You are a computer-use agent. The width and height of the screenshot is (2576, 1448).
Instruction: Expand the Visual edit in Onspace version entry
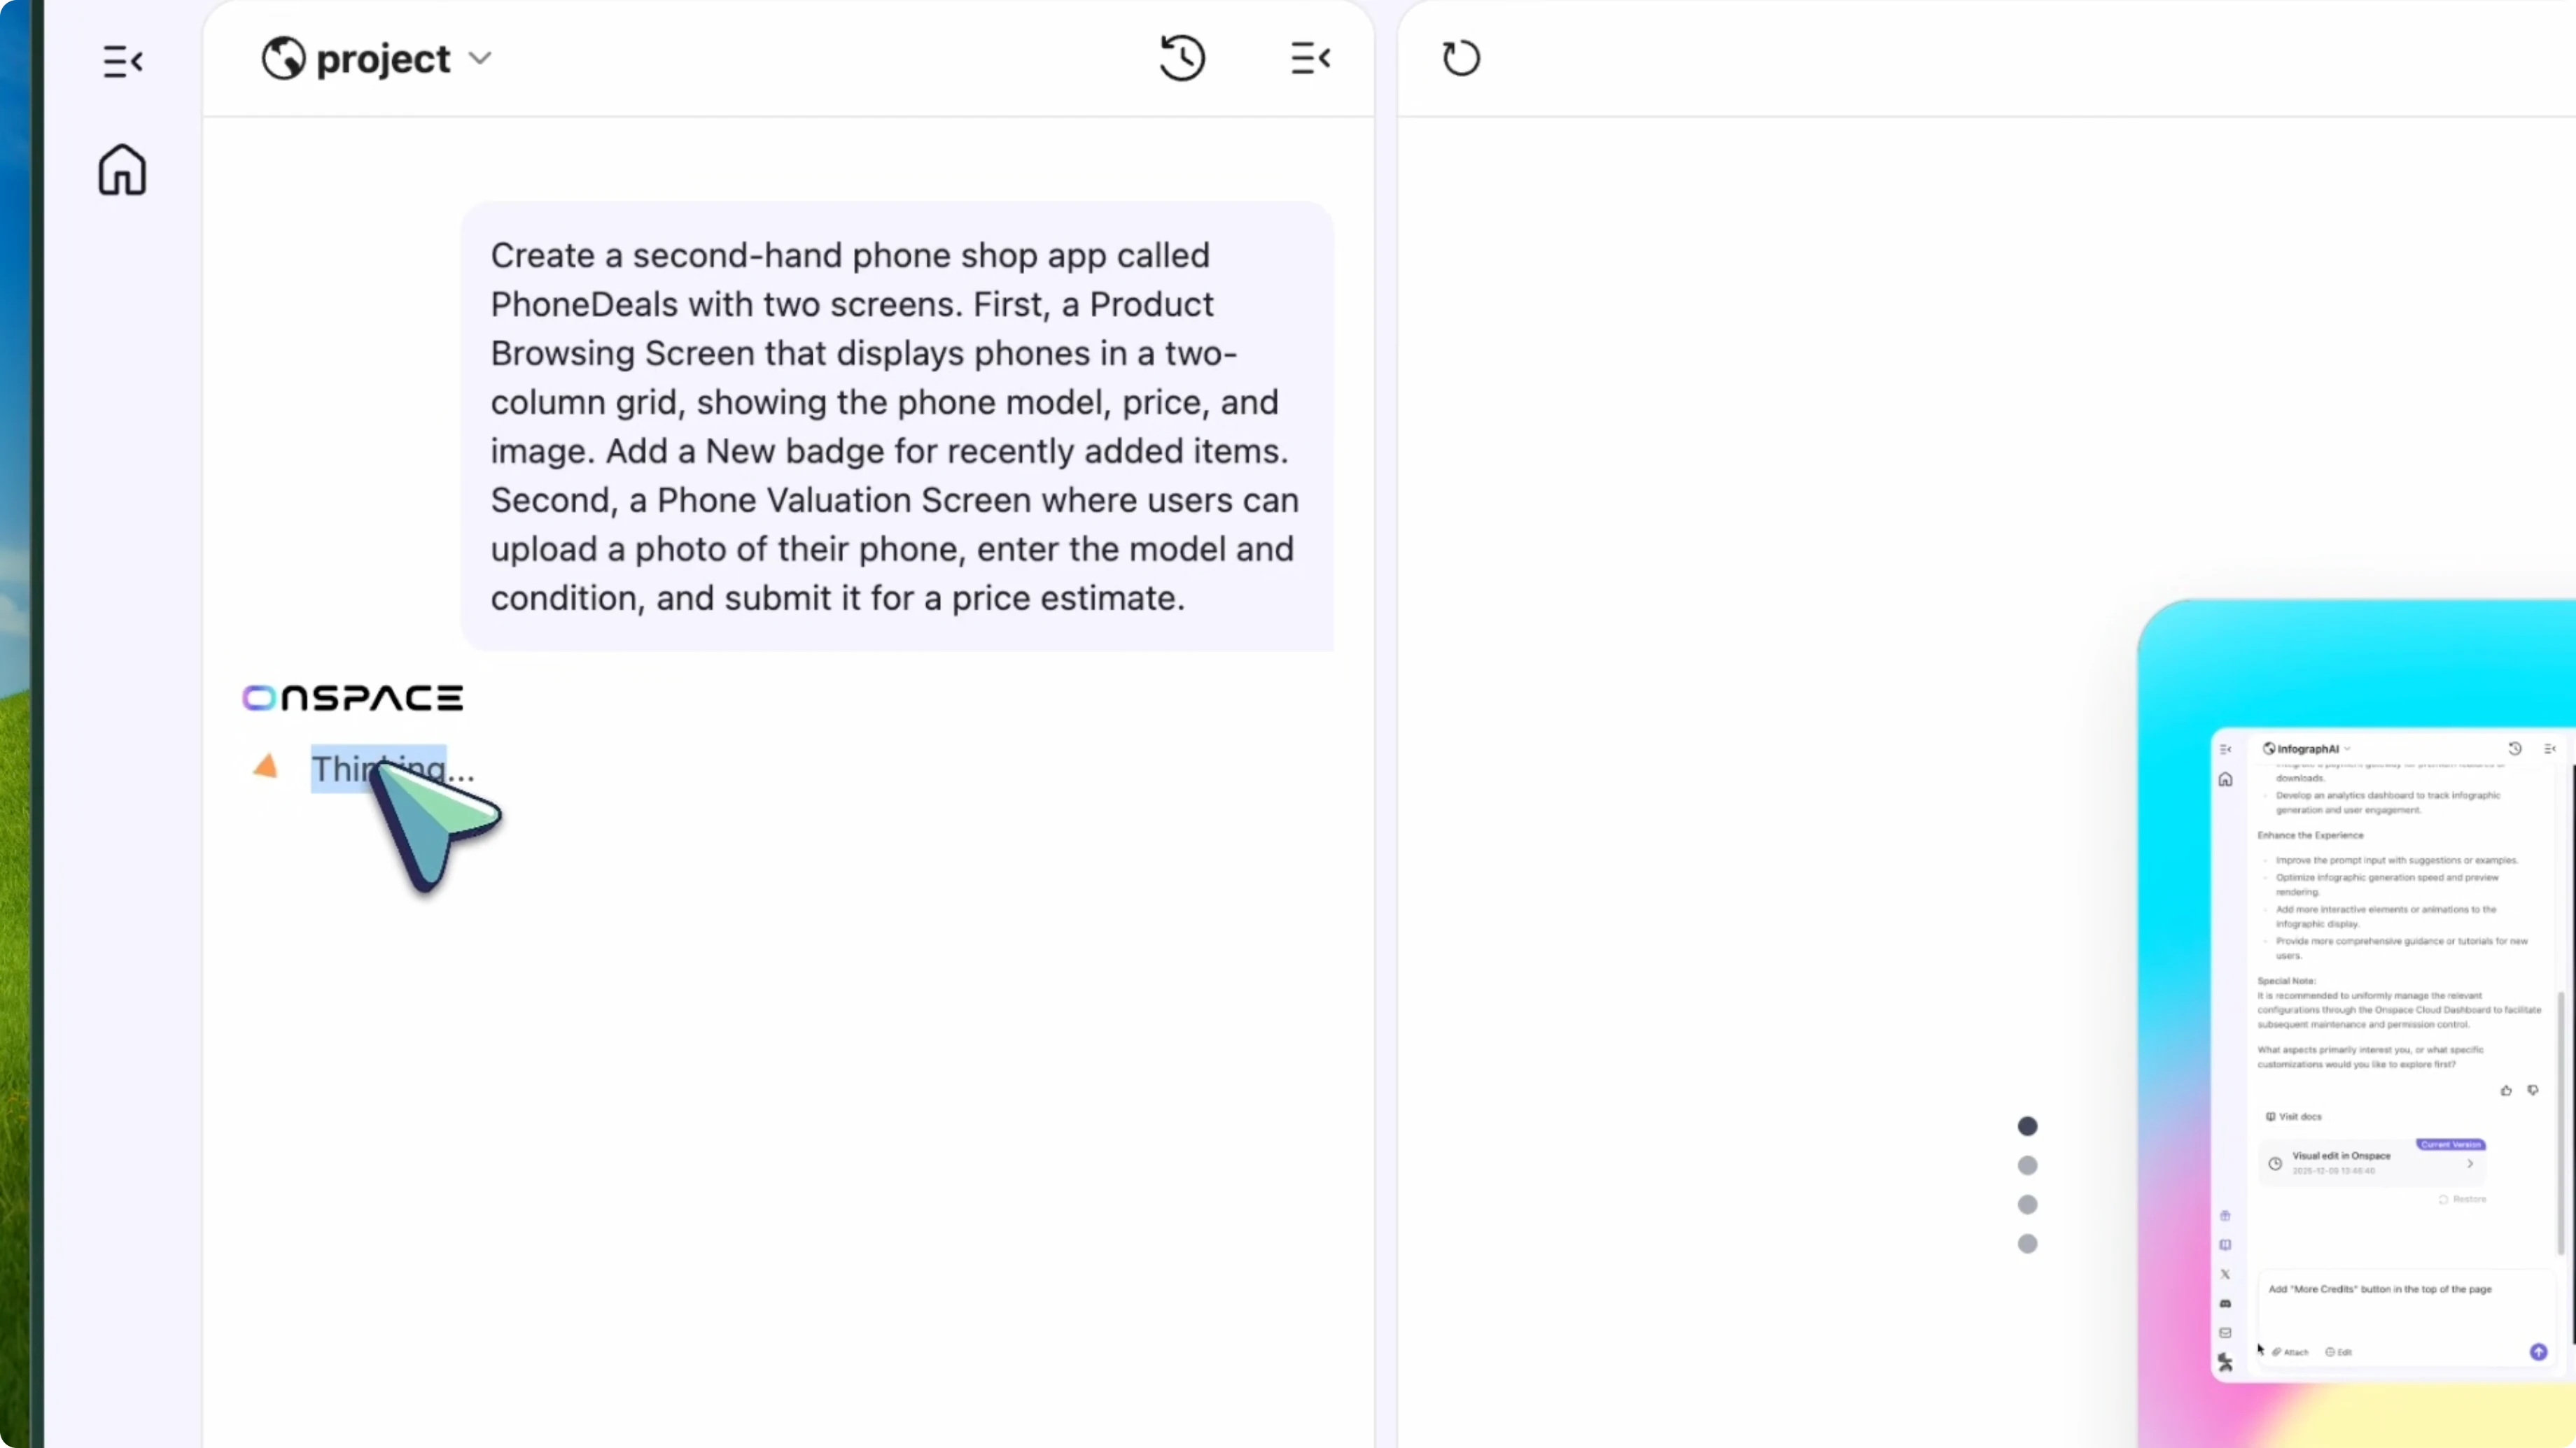(x=2470, y=1163)
